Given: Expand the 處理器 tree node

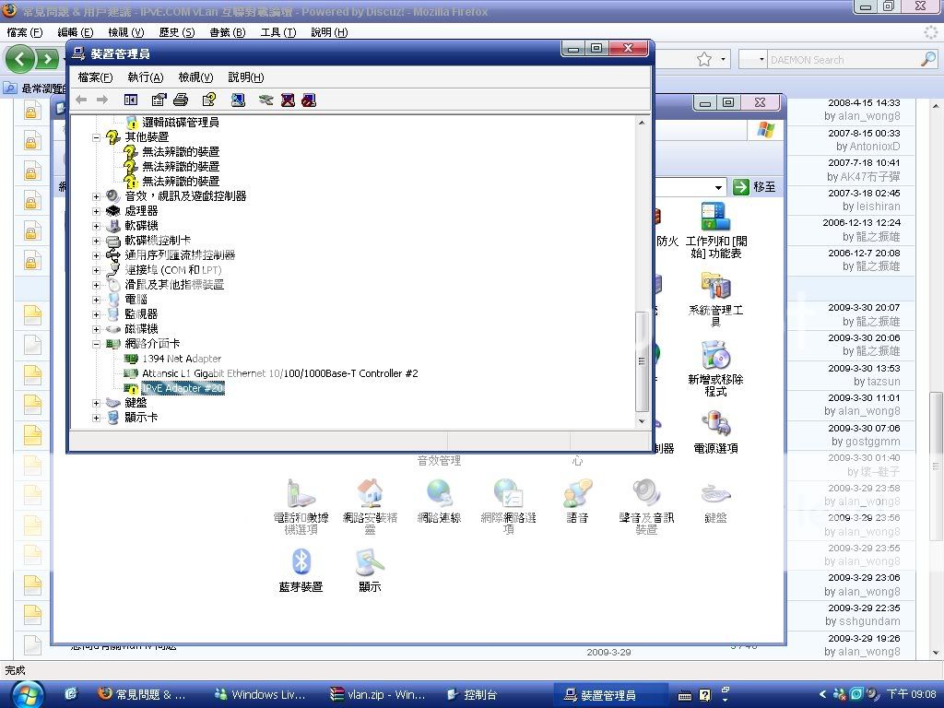Looking at the screenshot, I should tap(97, 211).
